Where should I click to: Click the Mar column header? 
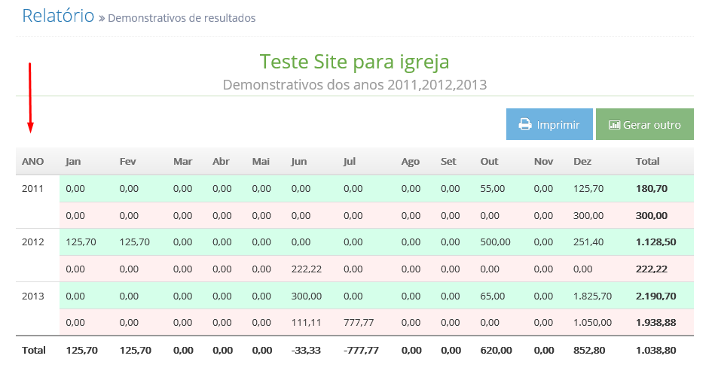(x=182, y=162)
